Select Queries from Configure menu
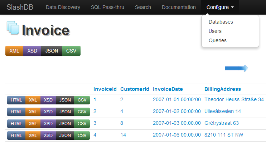266x143 pixels. coord(217,40)
